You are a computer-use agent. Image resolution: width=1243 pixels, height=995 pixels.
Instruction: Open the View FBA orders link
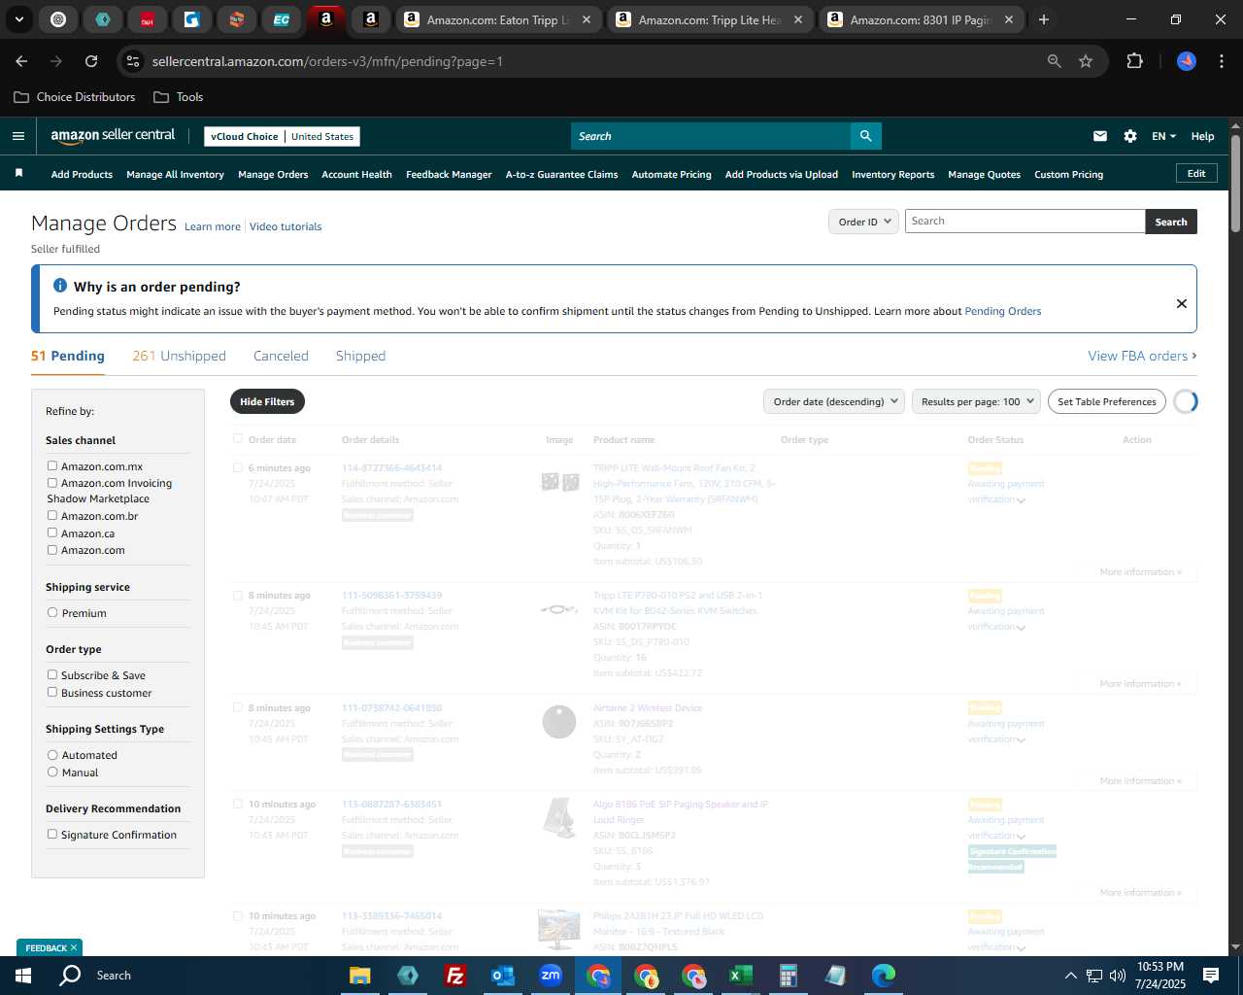[1142, 356]
